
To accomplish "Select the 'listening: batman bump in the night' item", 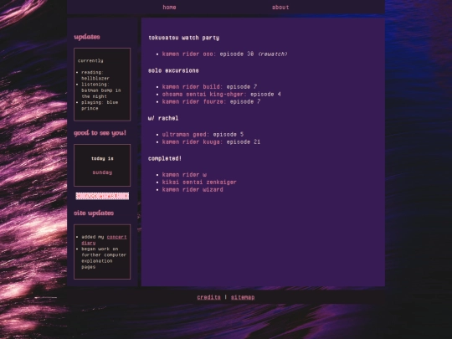I will coord(101,90).
